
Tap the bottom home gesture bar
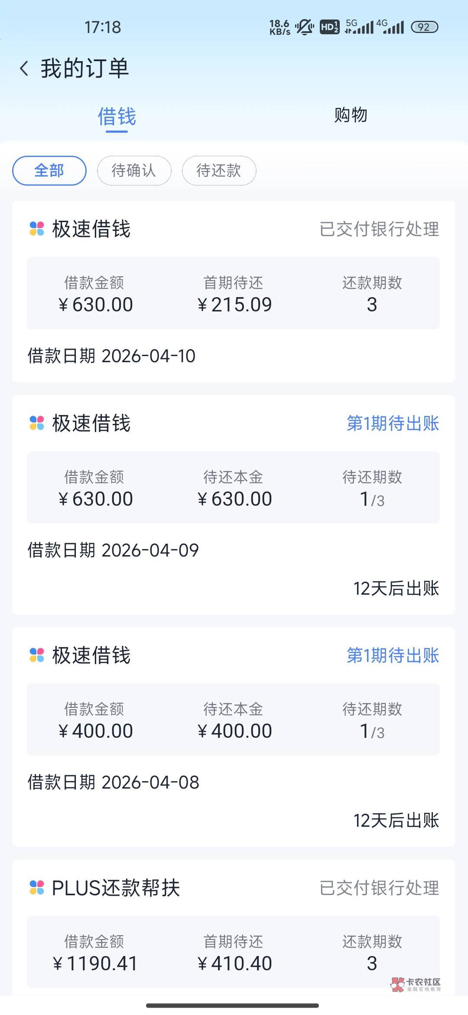coord(233,1005)
